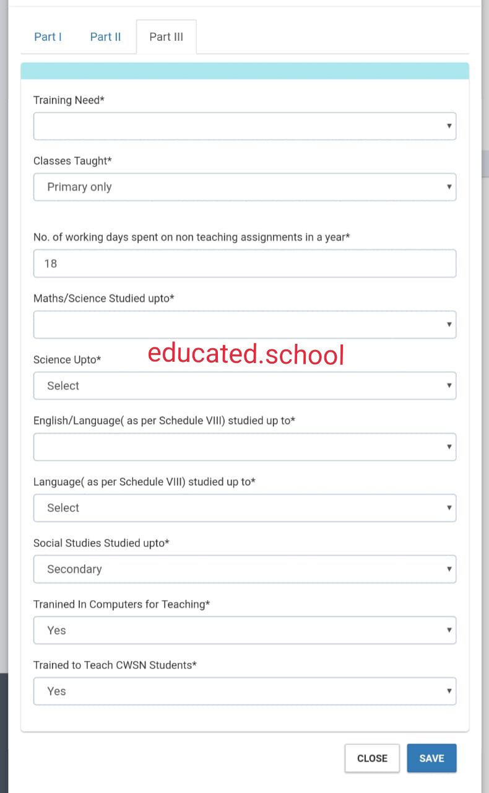
Task: Click the arrow on Science Upto dropdown
Action: 449,385
